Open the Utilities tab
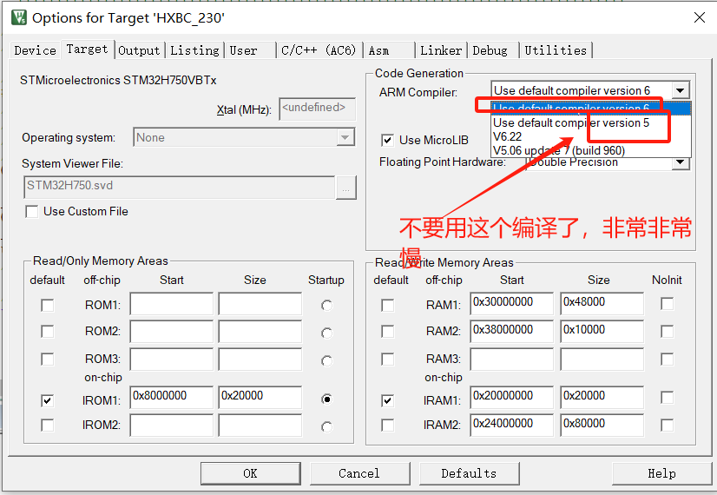Screen dimensions: 717x495 [556, 50]
